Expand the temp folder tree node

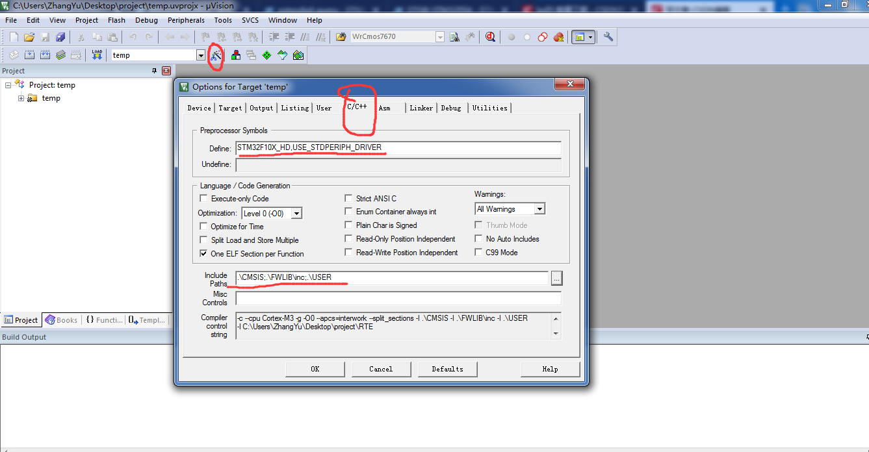click(21, 99)
